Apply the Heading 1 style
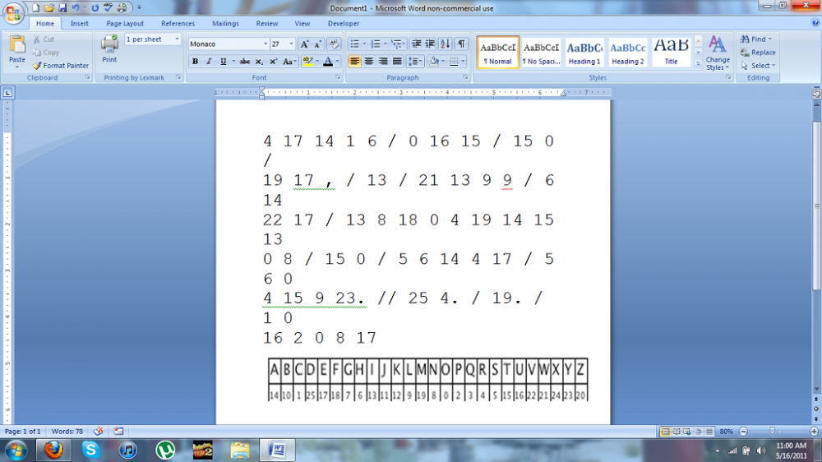Viewport: 822px width, 462px height. coord(584,53)
